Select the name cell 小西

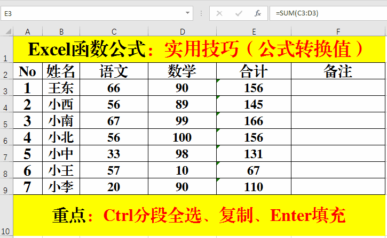pos(61,104)
